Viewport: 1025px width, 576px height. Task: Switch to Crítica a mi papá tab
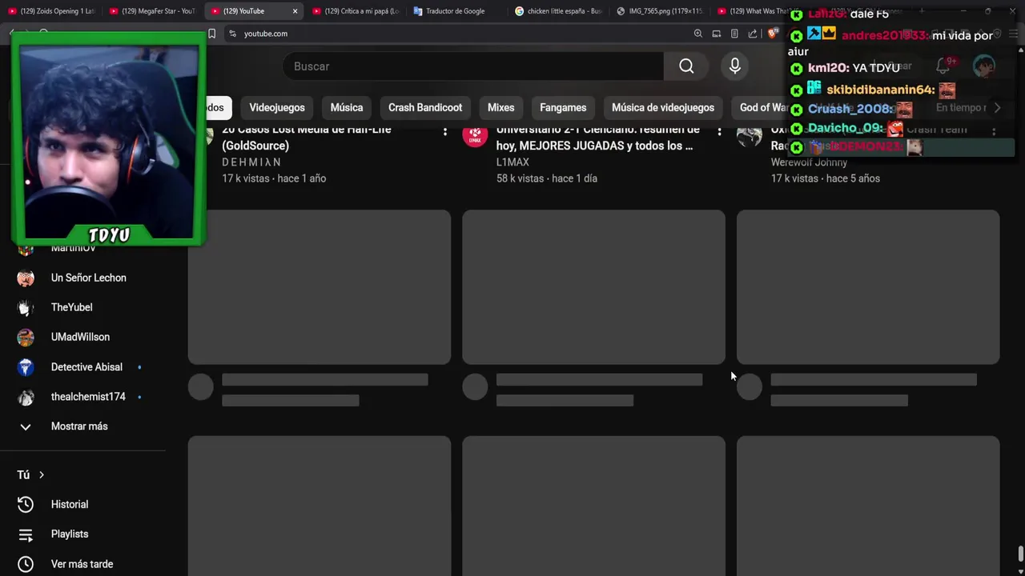click(x=356, y=11)
